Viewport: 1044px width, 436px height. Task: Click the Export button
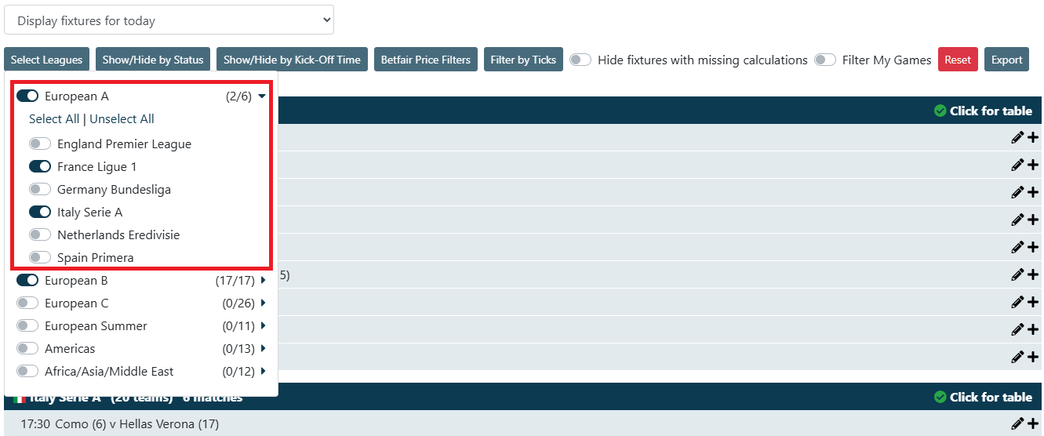1006,60
